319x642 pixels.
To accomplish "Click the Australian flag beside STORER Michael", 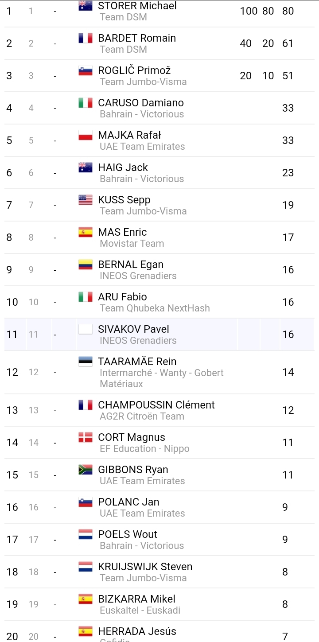I will [x=86, y=6].
